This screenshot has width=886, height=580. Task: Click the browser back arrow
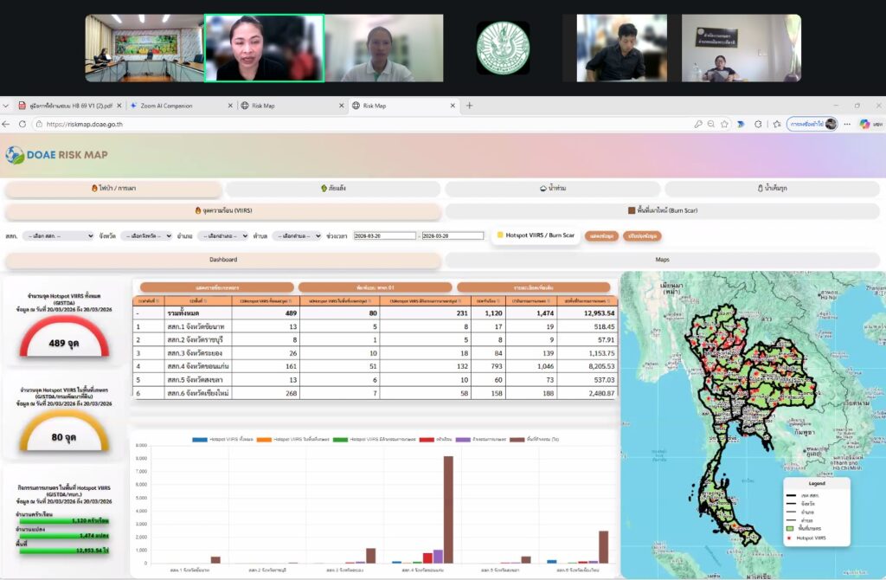click(x=8, y=124)
